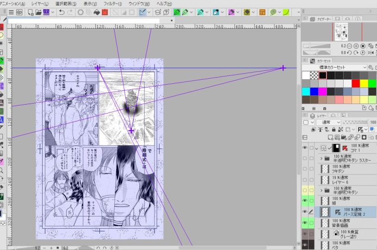
Task: Pick the red color swatch
Action: (x=355, y=83)
